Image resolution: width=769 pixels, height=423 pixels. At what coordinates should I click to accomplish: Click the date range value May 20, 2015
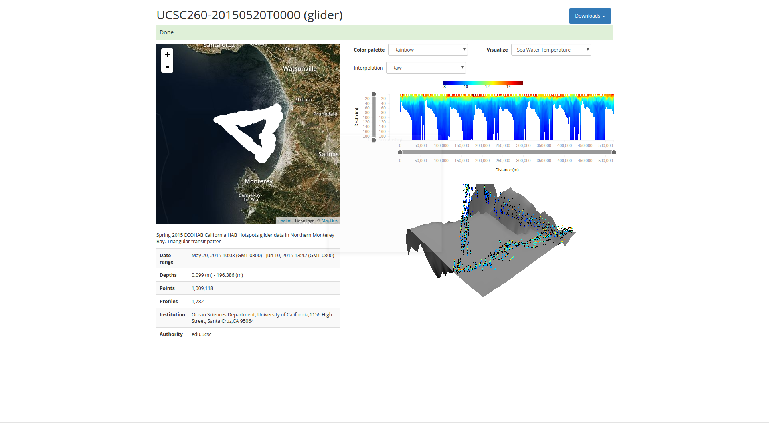pyautogui.click(x=263, y=256)
